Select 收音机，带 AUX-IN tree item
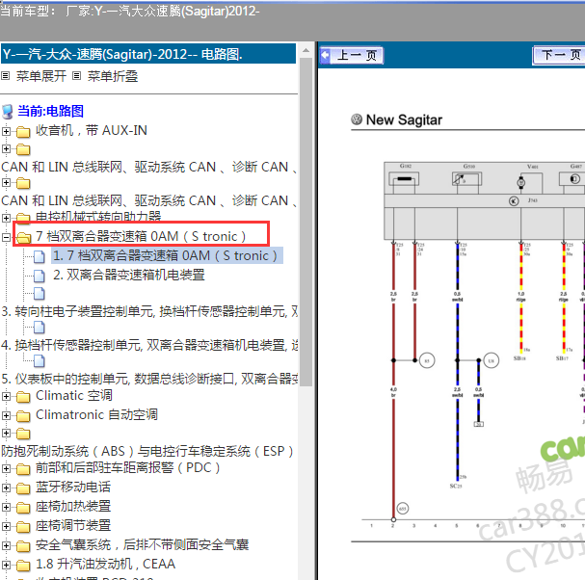This screenshot has width=585, height=580. [91, 130]
